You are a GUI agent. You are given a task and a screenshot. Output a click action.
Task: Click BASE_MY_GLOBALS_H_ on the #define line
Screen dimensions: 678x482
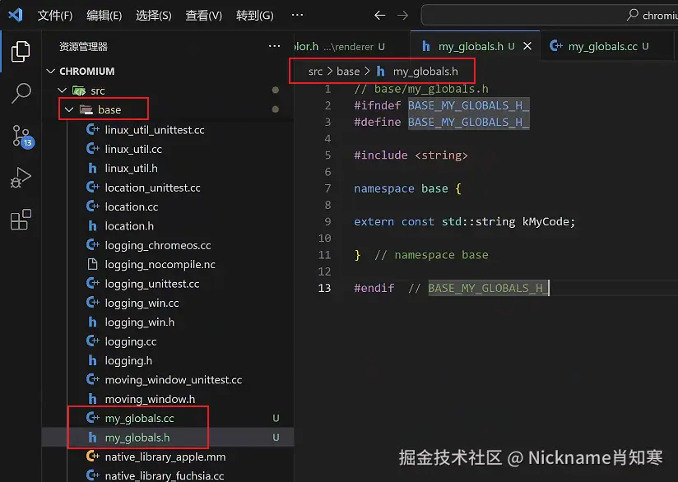point(468,123)
